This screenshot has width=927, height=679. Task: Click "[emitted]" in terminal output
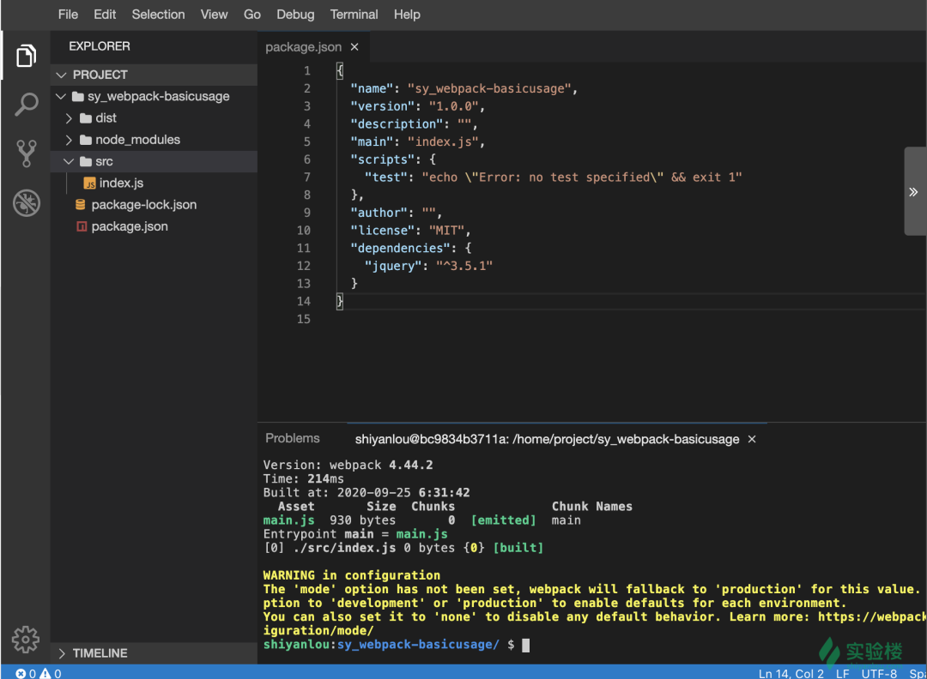point(503,520)
